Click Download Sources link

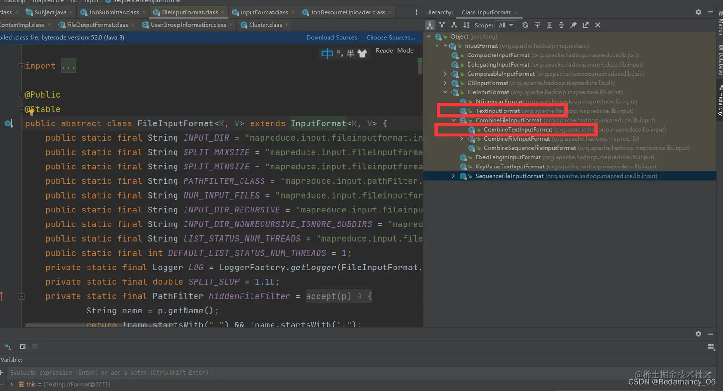pos(332,37)
